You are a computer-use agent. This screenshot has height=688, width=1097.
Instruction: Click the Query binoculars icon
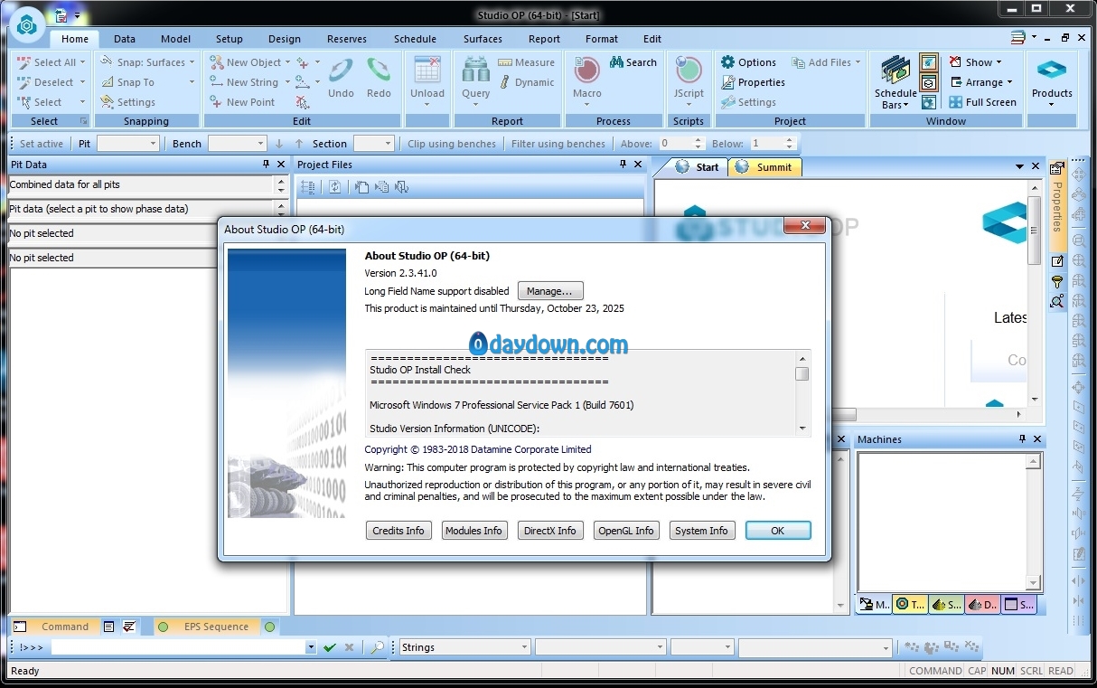475,71
